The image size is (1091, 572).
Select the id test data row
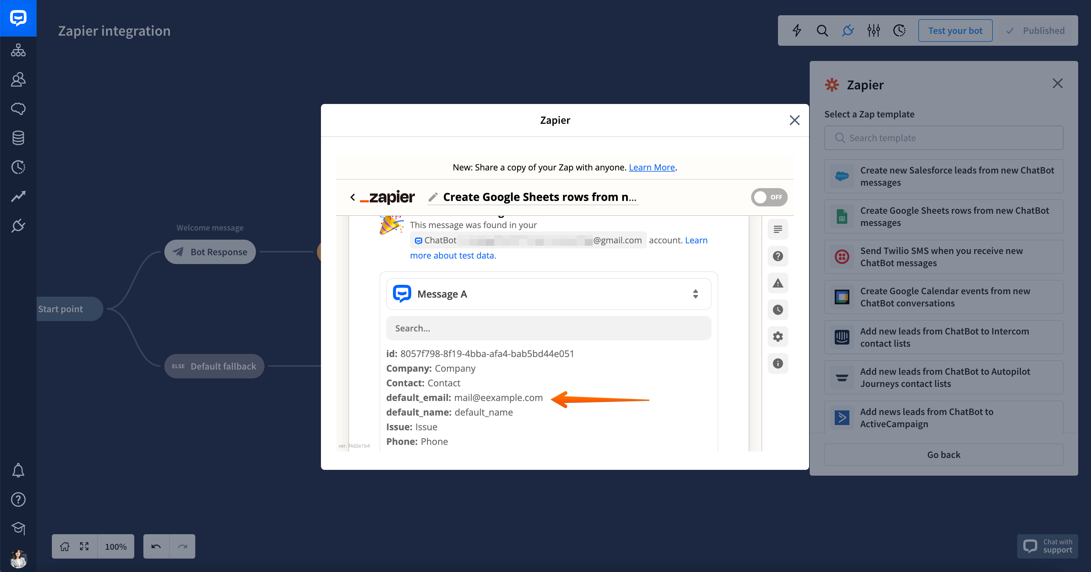pyautogui.click(x=480, y=353)
